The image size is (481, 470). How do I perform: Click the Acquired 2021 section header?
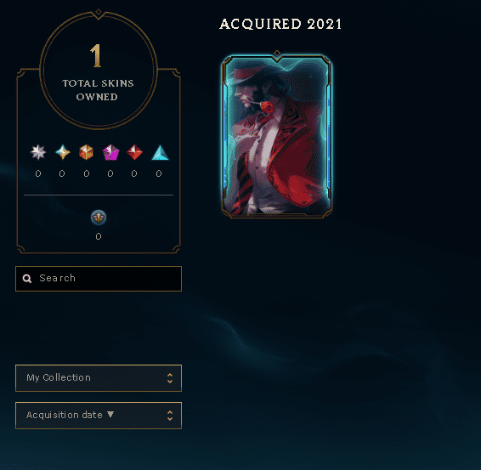(280, 25)
